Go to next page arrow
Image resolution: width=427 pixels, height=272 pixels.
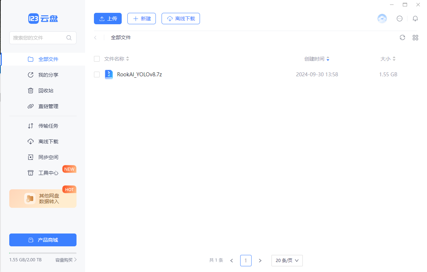coord(260,261)
